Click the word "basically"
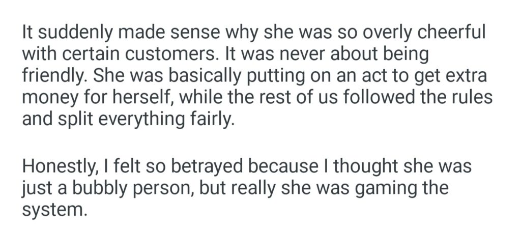Image resolution: width=521 pixels, height=230 pixels. pos(187,76)
